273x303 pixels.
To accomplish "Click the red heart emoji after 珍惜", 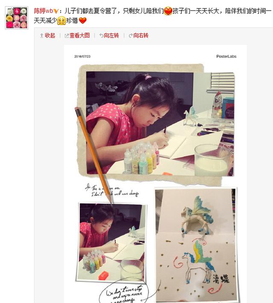I will point(83,20).
